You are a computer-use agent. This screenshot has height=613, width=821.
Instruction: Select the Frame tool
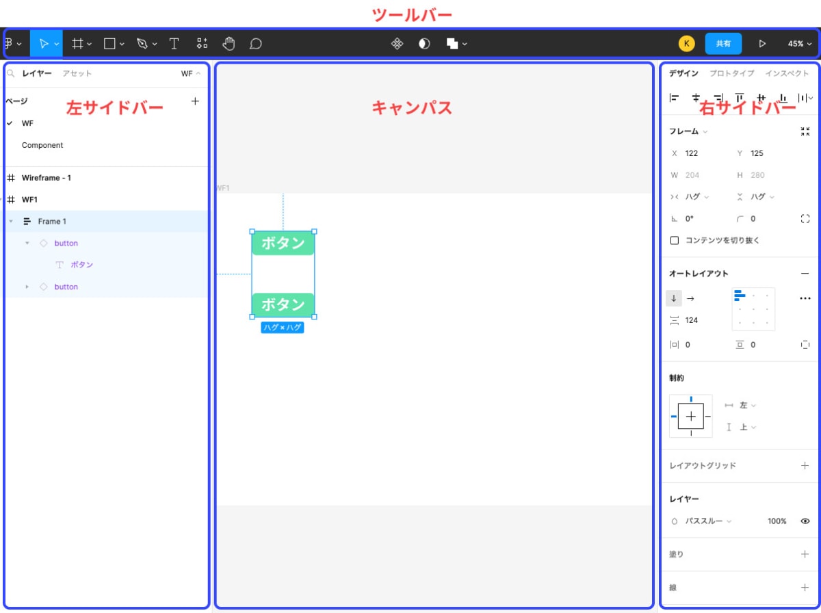(x=77, y=43)
